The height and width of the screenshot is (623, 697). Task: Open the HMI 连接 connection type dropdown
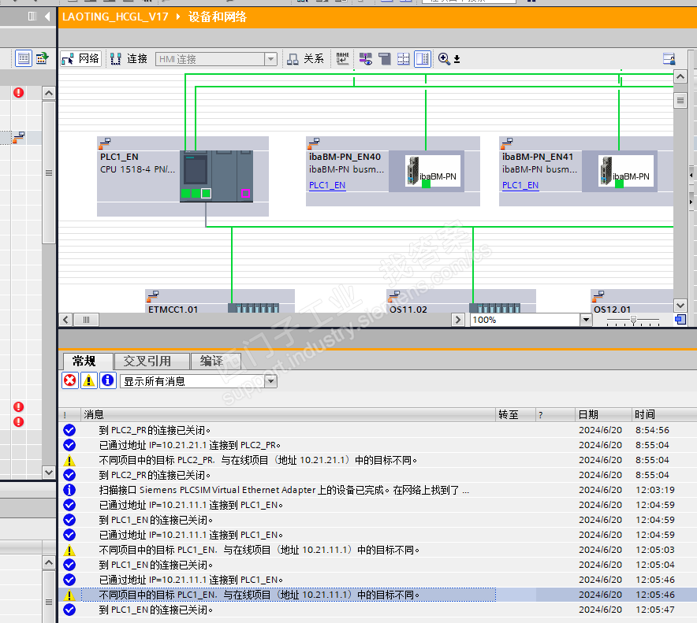click(x=270, y=59)
